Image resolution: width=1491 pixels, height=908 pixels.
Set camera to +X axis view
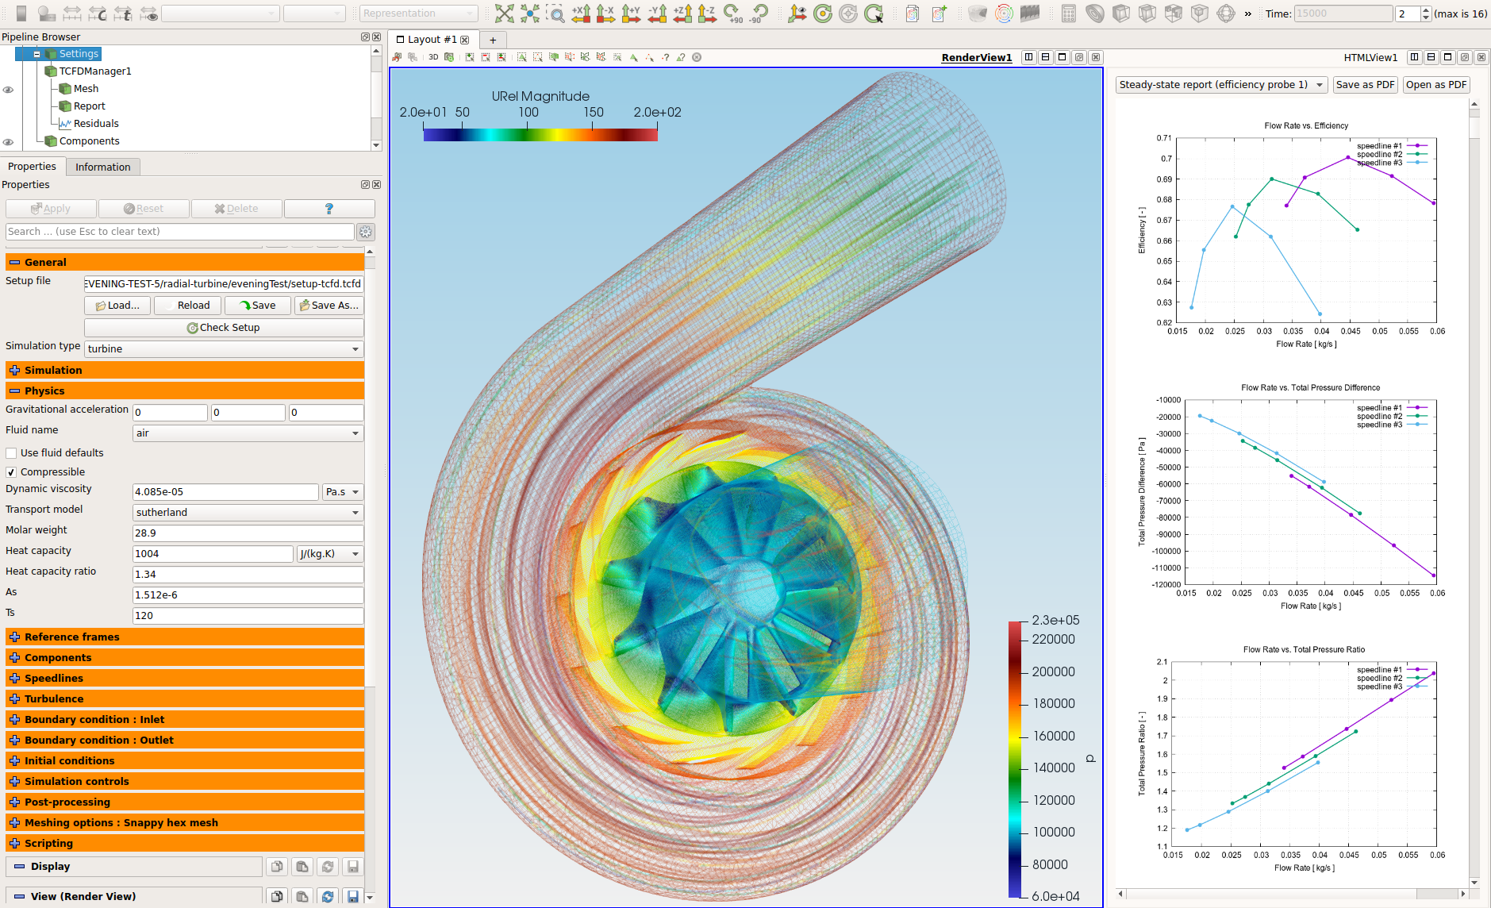(581, 13)
